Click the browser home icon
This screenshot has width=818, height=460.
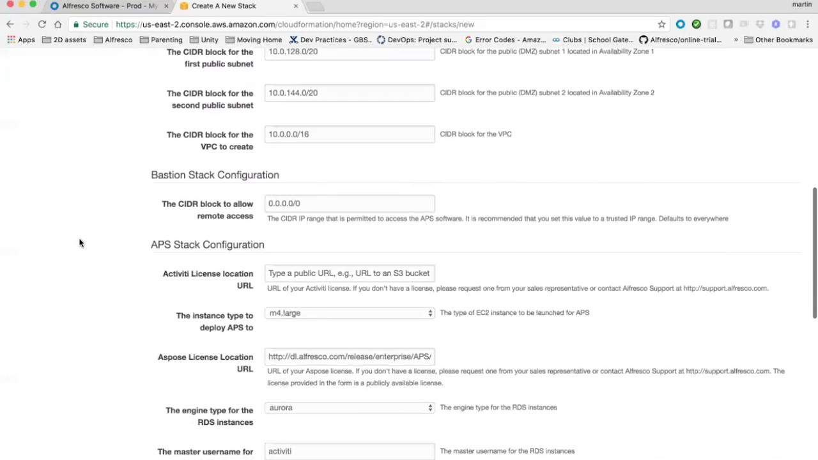58,24
